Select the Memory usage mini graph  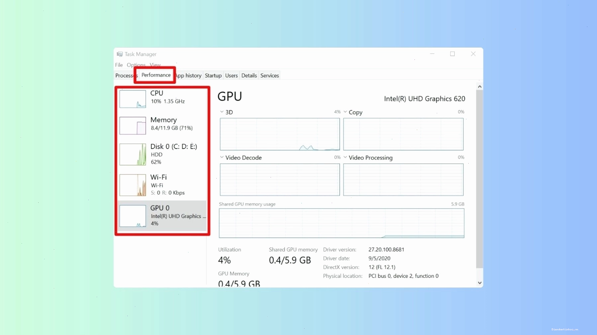[133, 126]
